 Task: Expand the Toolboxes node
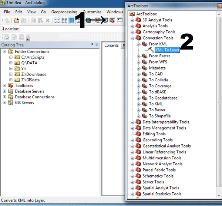tap(4, 85)
